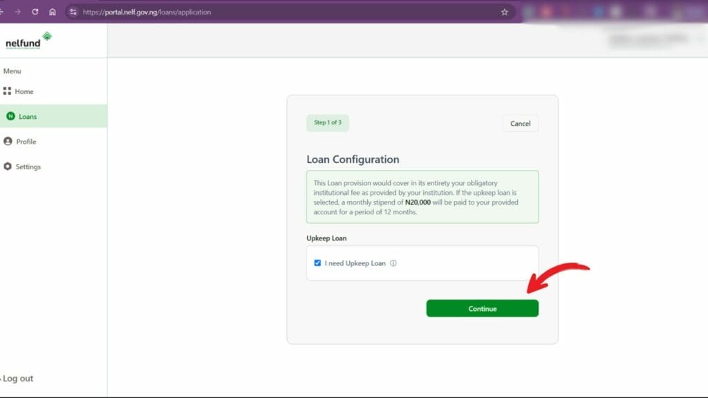
Task: Click the address bar URL field
Action: (x=289, y=12)
